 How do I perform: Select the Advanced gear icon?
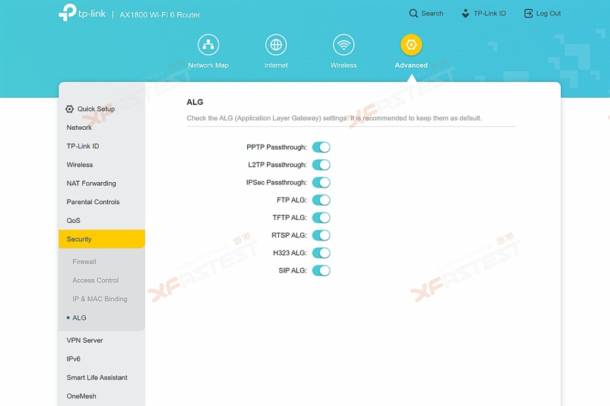pyautogui.click(x=411, y=45)
